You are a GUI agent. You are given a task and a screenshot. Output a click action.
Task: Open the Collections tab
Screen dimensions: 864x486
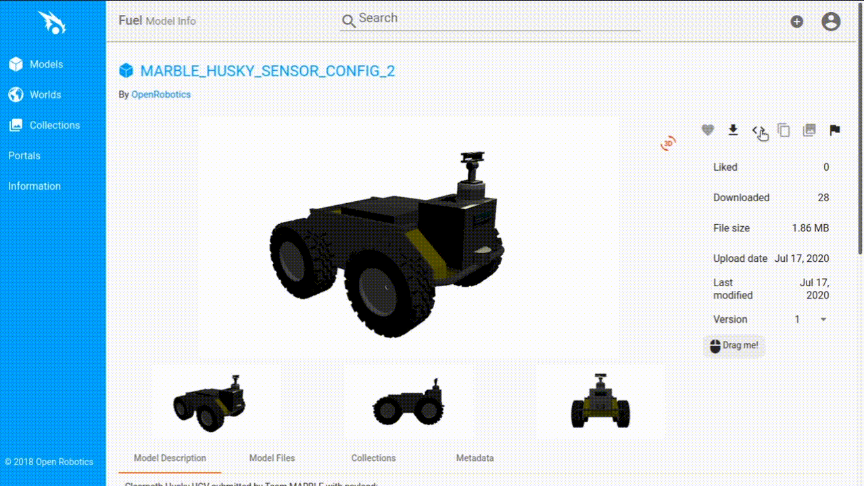click(373, 458)
